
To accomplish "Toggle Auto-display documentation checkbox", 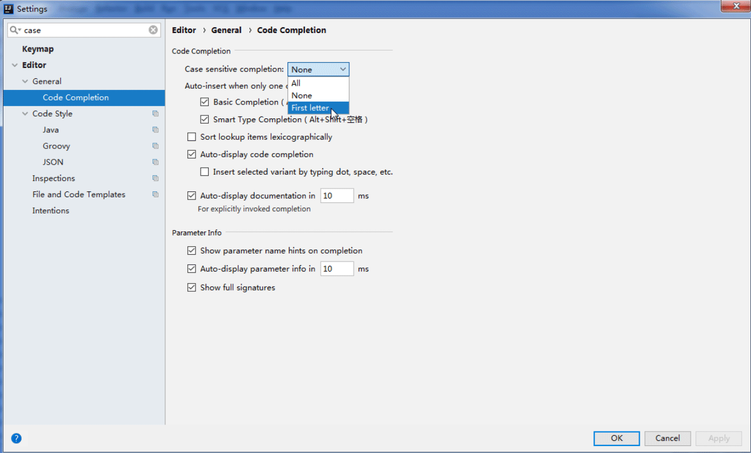I will pos(191,196).
